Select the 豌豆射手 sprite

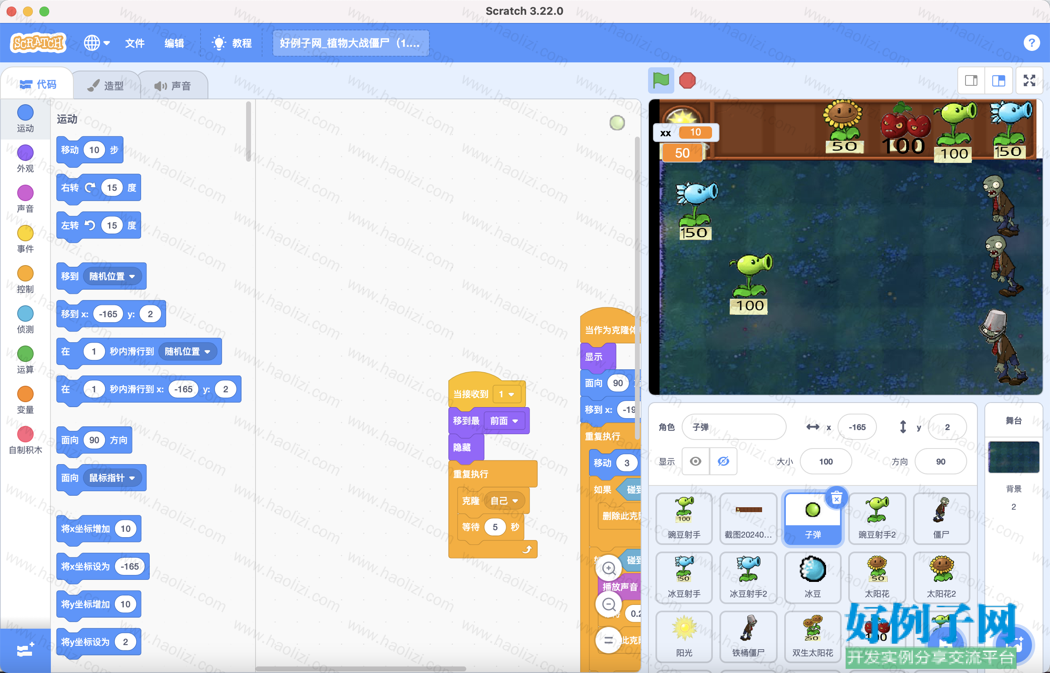[x=684, y=518]
